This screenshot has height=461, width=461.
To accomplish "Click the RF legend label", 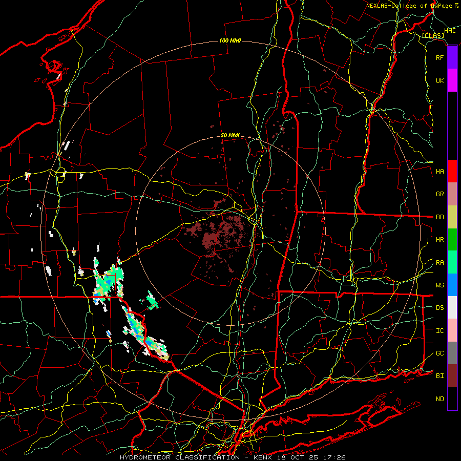I will point(439,57).
